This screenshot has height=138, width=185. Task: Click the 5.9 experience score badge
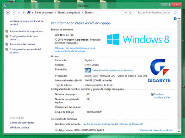pos(88,70)
